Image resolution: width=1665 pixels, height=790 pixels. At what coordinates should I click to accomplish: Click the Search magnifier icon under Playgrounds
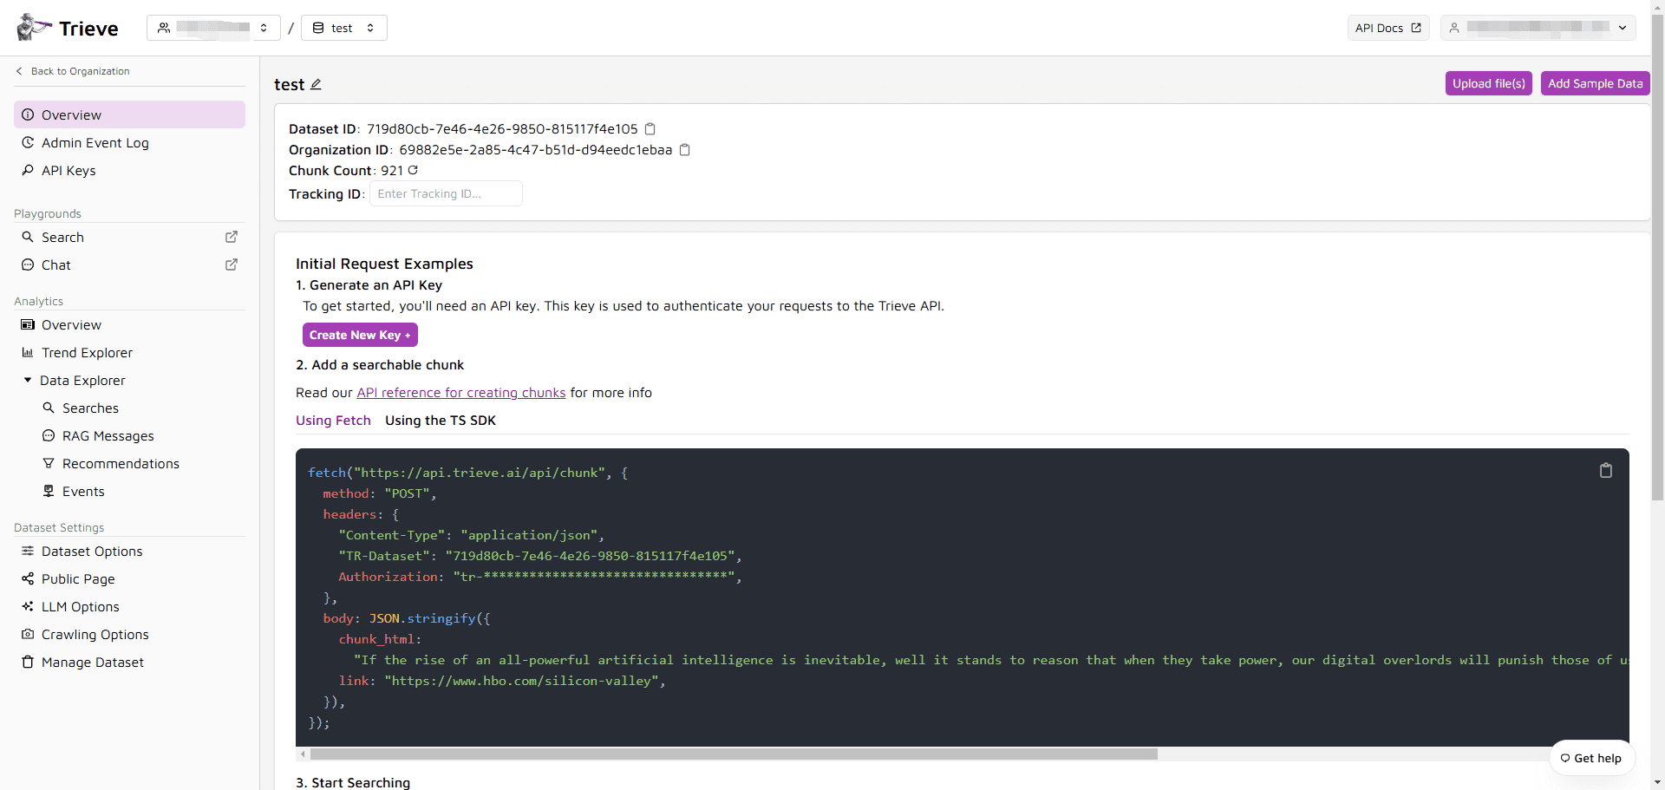coord(28,237)
